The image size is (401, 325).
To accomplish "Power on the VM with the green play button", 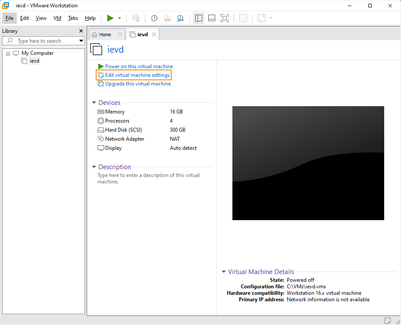I will pyautogui.click(x=110, y=18).
